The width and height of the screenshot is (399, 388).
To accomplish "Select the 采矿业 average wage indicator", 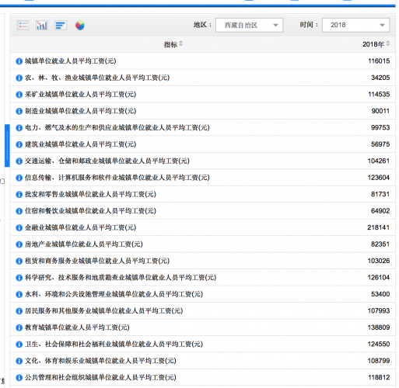I will 202,95.
